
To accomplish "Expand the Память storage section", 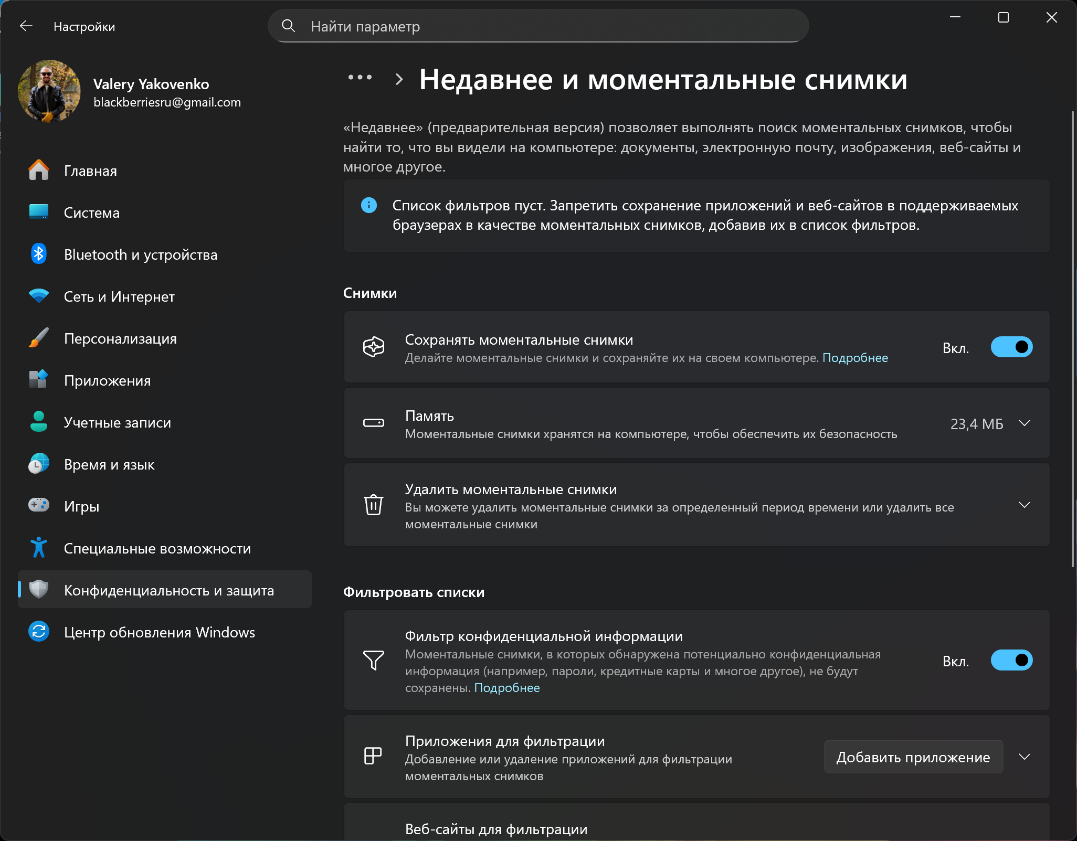I will [x=1024, y=423].
